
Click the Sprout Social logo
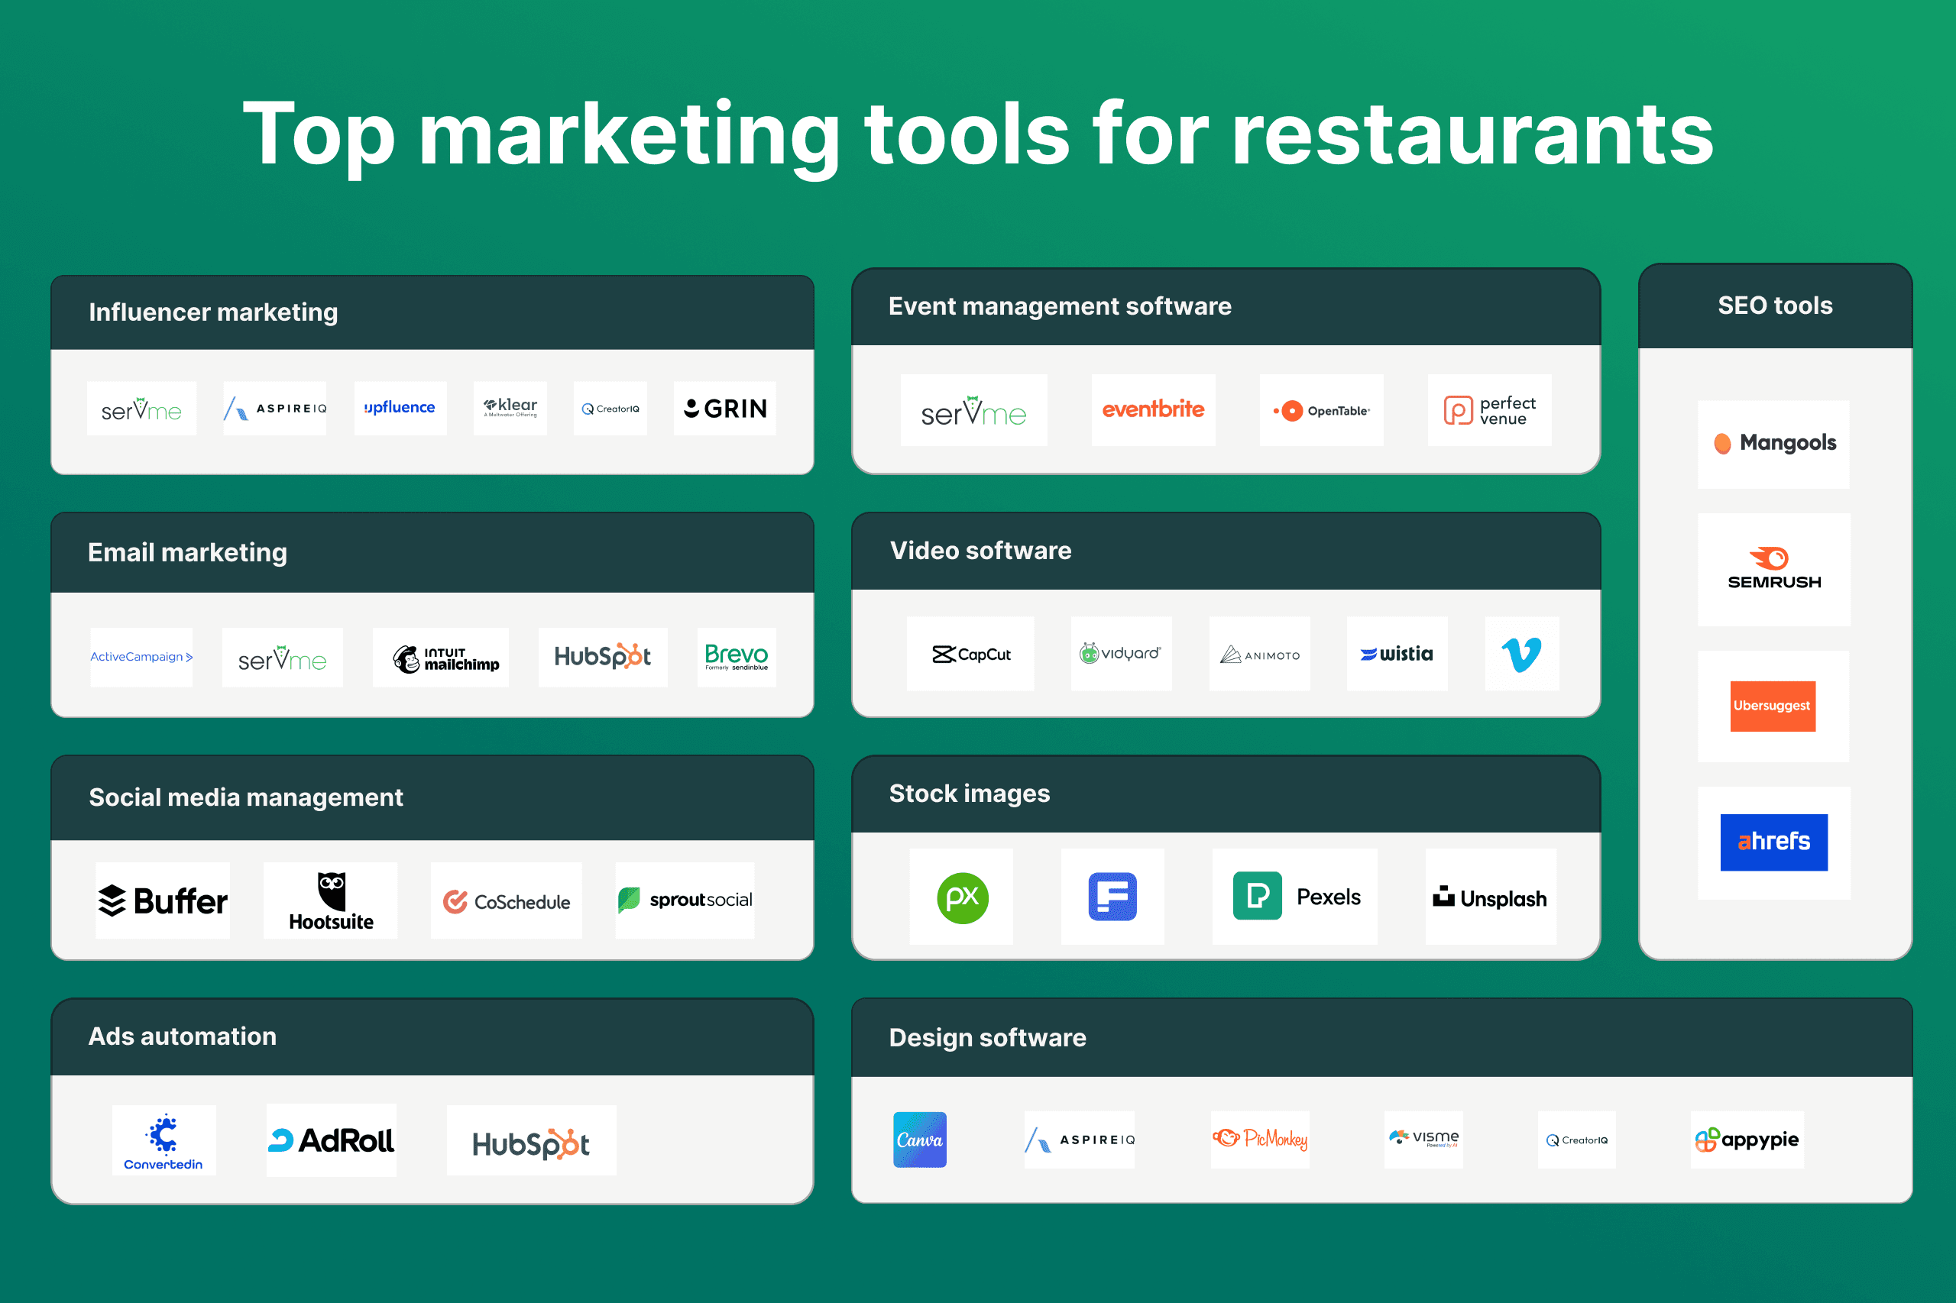685,900
